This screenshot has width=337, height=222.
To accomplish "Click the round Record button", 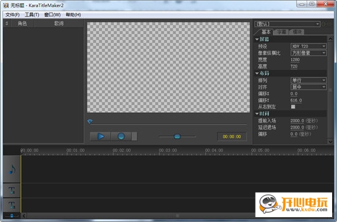I will click(121, 136).
